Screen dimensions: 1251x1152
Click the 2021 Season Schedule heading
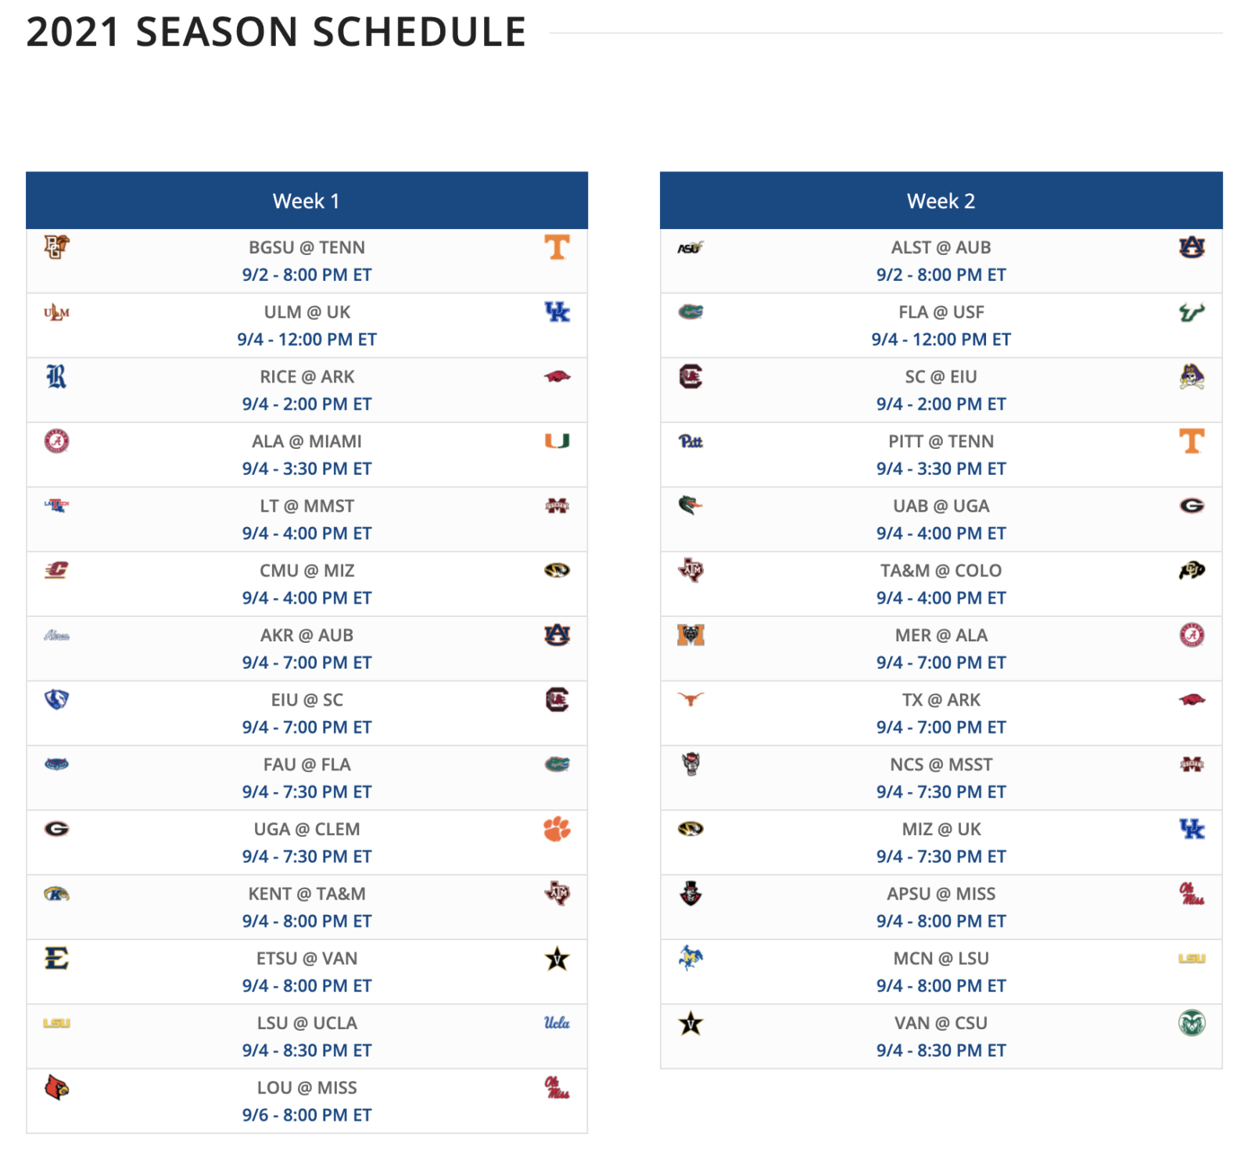pyautogui.click(x=276, y=32)
